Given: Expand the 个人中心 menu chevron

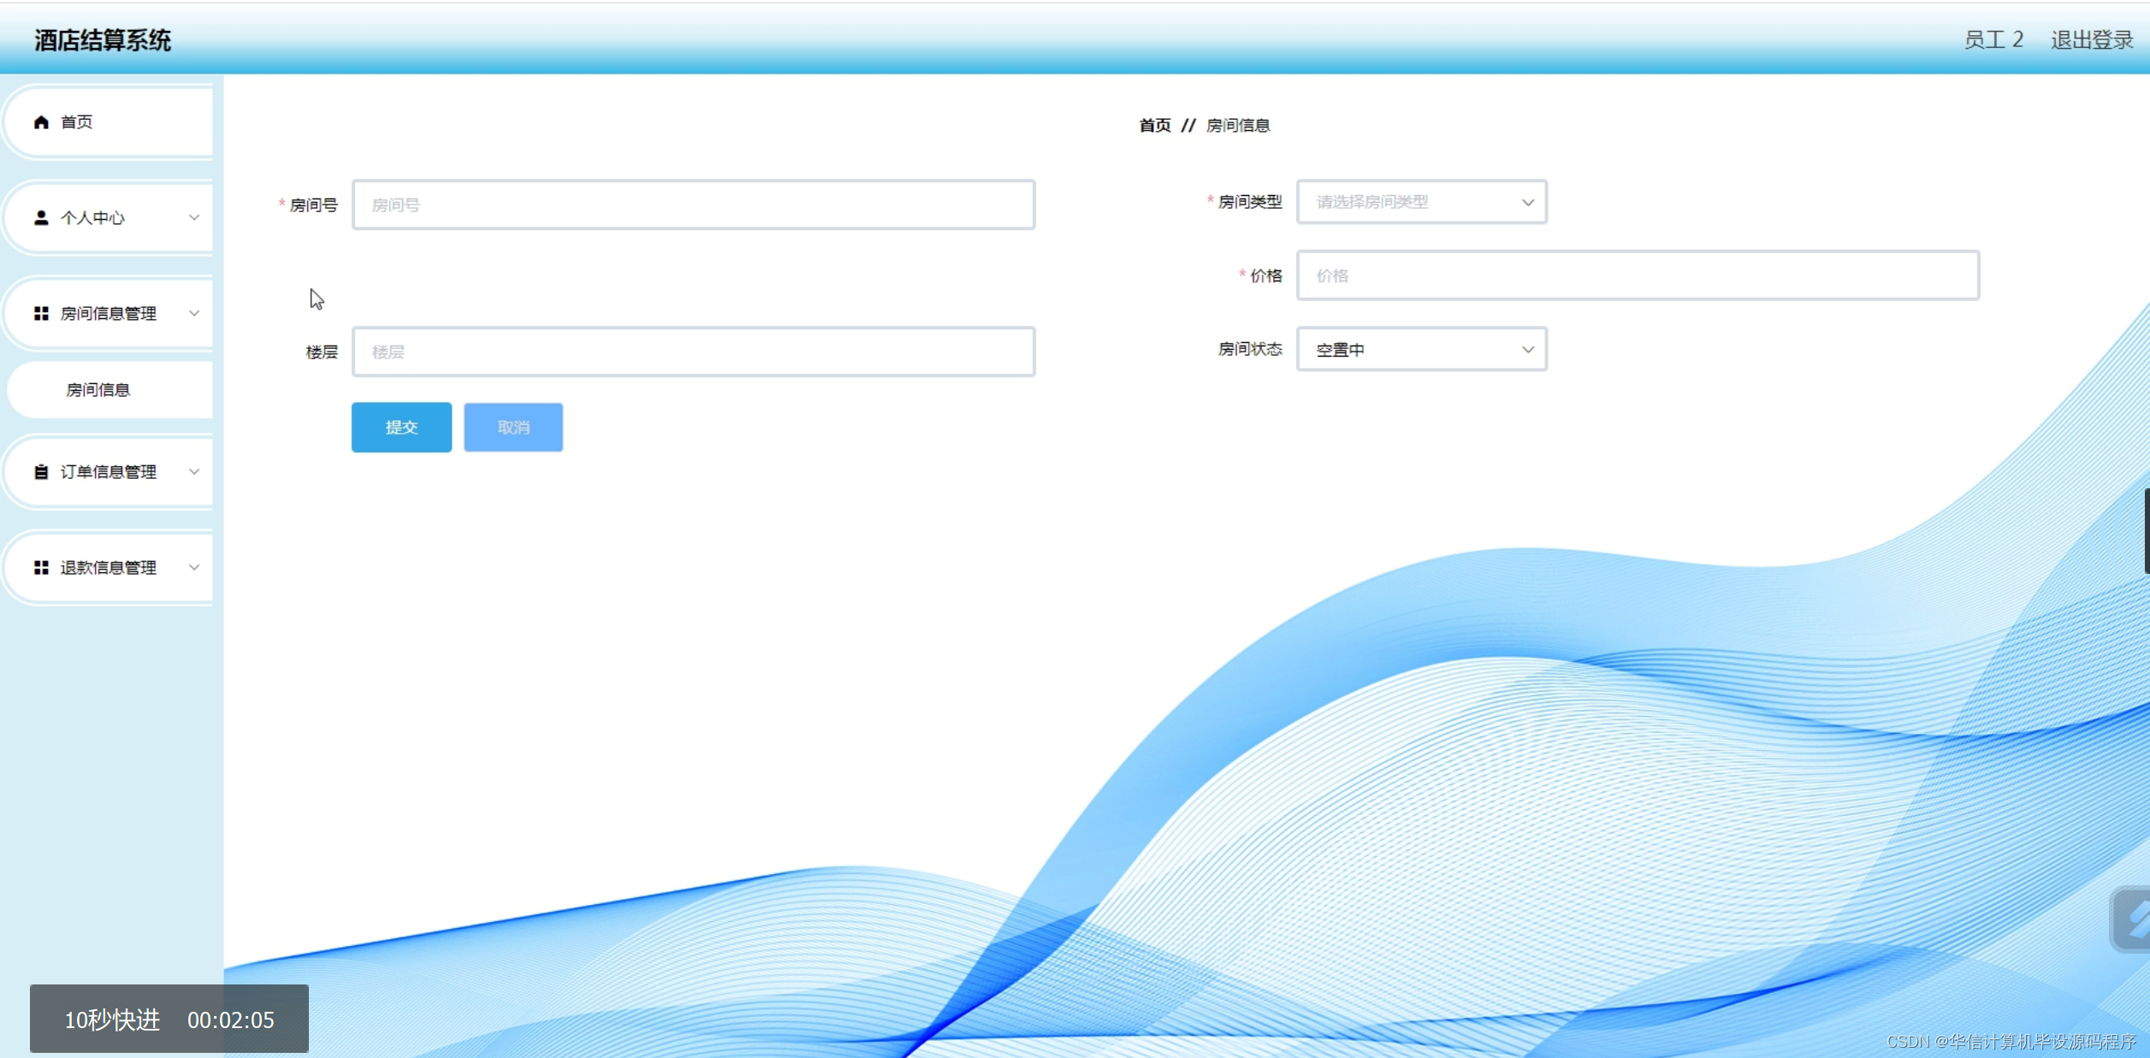Looking at the screenshot, I should point(194,217).
